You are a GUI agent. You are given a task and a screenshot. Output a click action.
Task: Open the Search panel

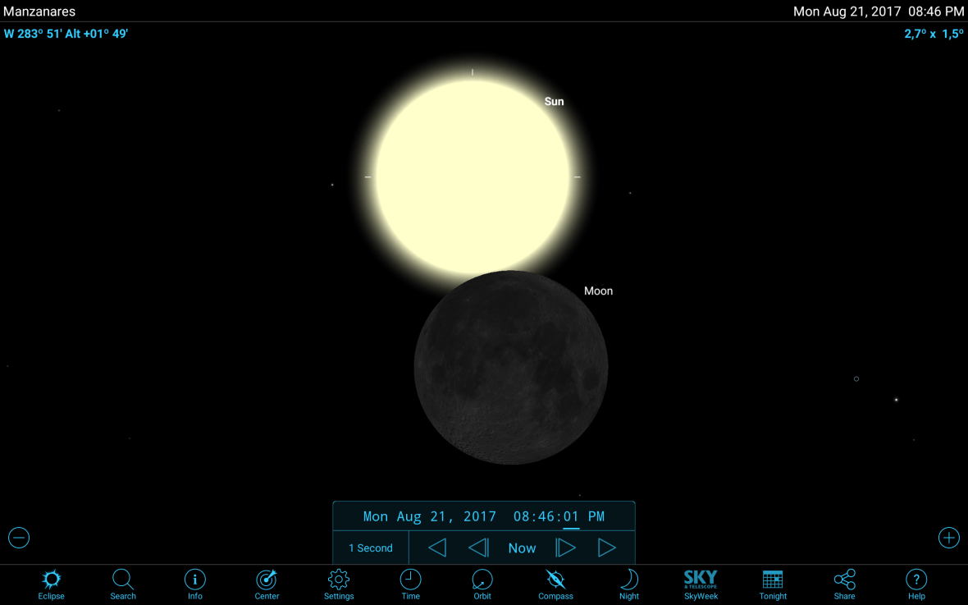[x=122, y=584]
